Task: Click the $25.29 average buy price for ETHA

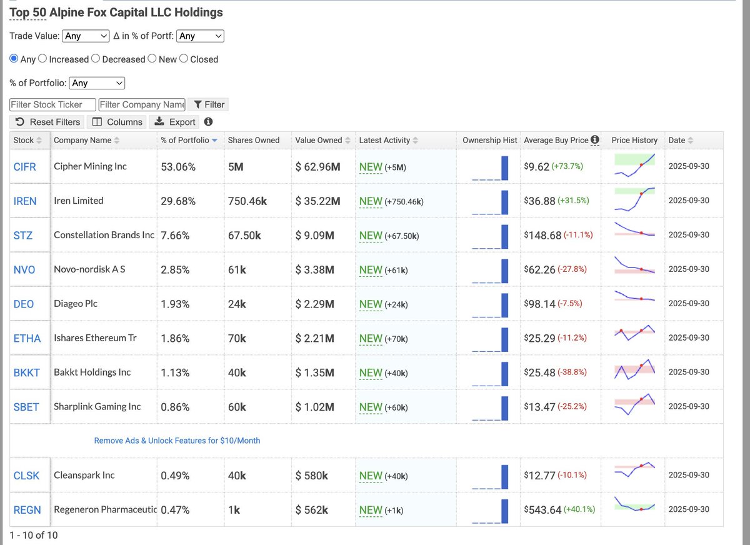Action: coord(539,338)
